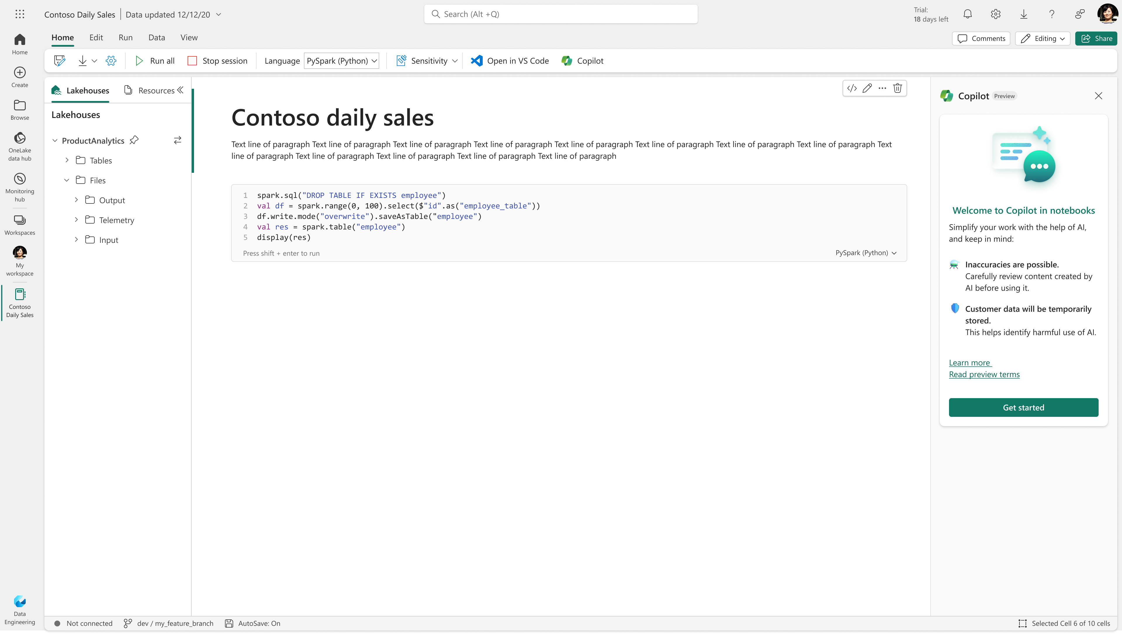Click the Stop session button
Viewport: 1122px width, 634px height.
pos(217,61)
